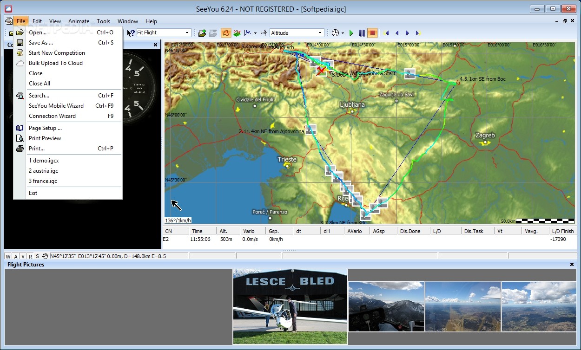Toggle the R status bar button
Screen dimensions: 581x350
pos(30,256)
